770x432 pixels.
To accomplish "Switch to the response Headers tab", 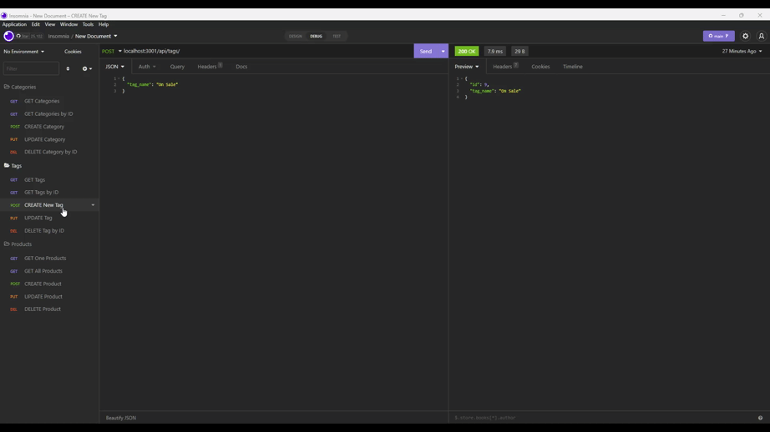I will click(x=505, y=66).
